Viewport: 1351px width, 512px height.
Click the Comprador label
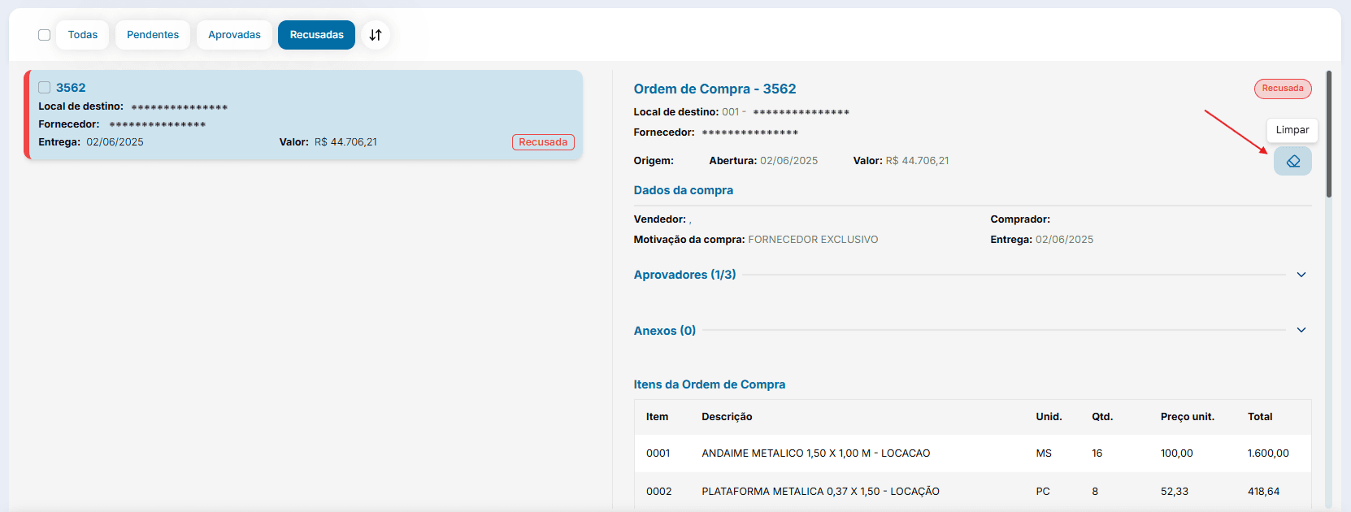click(1020, 219)
